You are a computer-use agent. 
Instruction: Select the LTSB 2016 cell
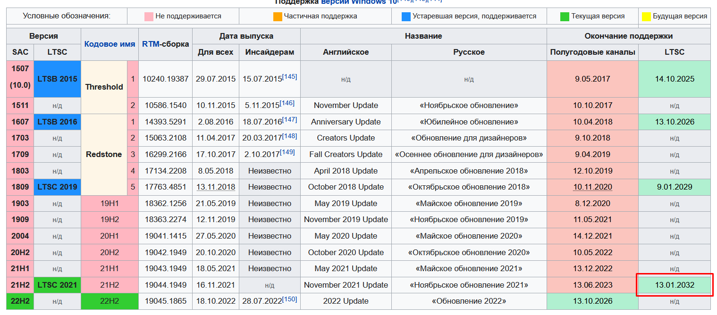tap(57, 122)
